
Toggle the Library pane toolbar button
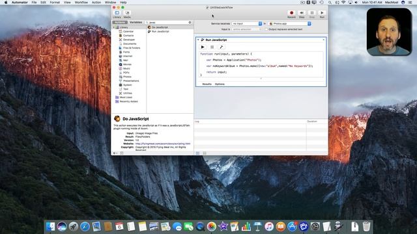pos(117,13)
